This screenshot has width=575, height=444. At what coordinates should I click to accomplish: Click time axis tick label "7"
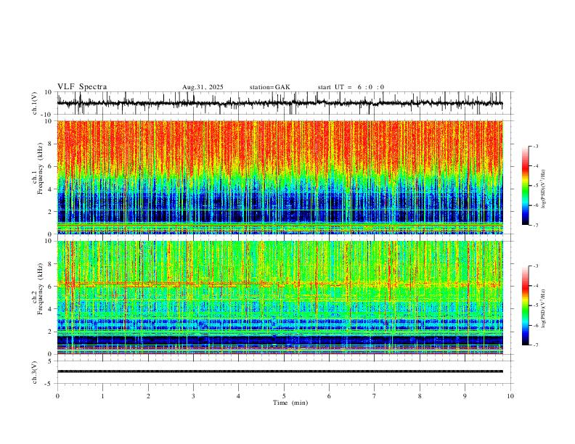click(375, 396)
